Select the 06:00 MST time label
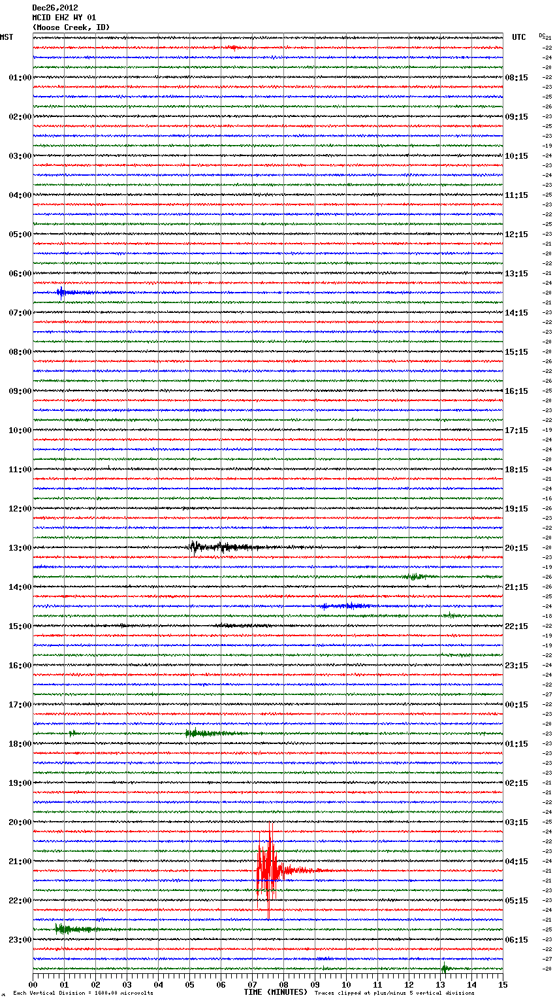This screenshot has height=1002, width=555. pyautogui.click(x=20, y=274)
